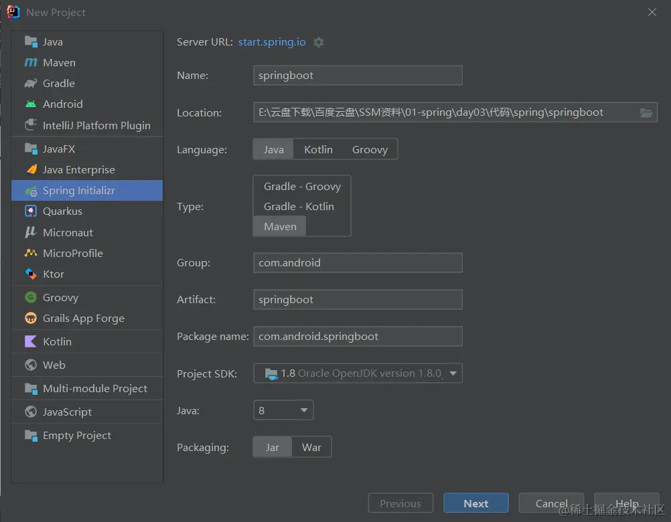Screen dimensions: 671x522
Task: Click the Multi-module Project folder icon
Action: click(31, 388)
